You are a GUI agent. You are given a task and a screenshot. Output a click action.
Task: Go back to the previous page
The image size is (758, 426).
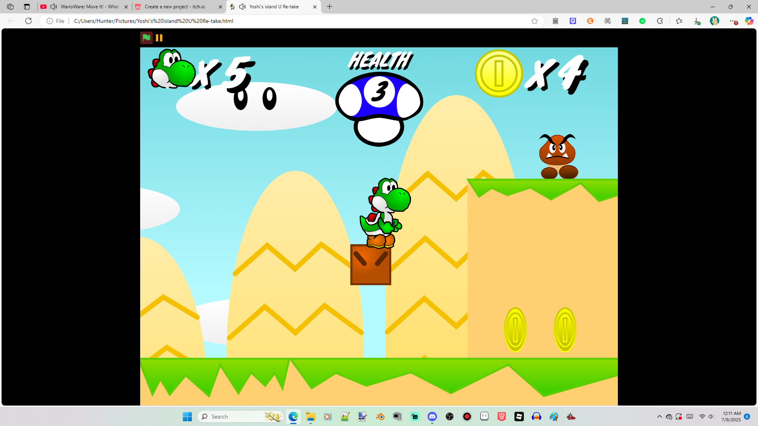pyautogui.click(x=11, y=21)
